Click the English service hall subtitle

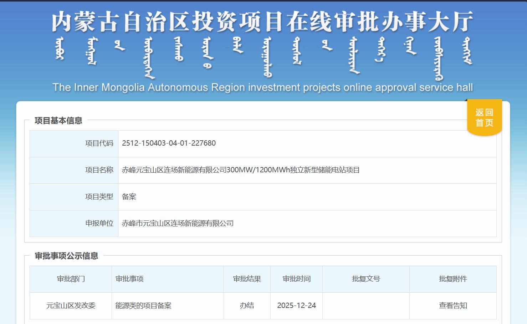(262, 88)
